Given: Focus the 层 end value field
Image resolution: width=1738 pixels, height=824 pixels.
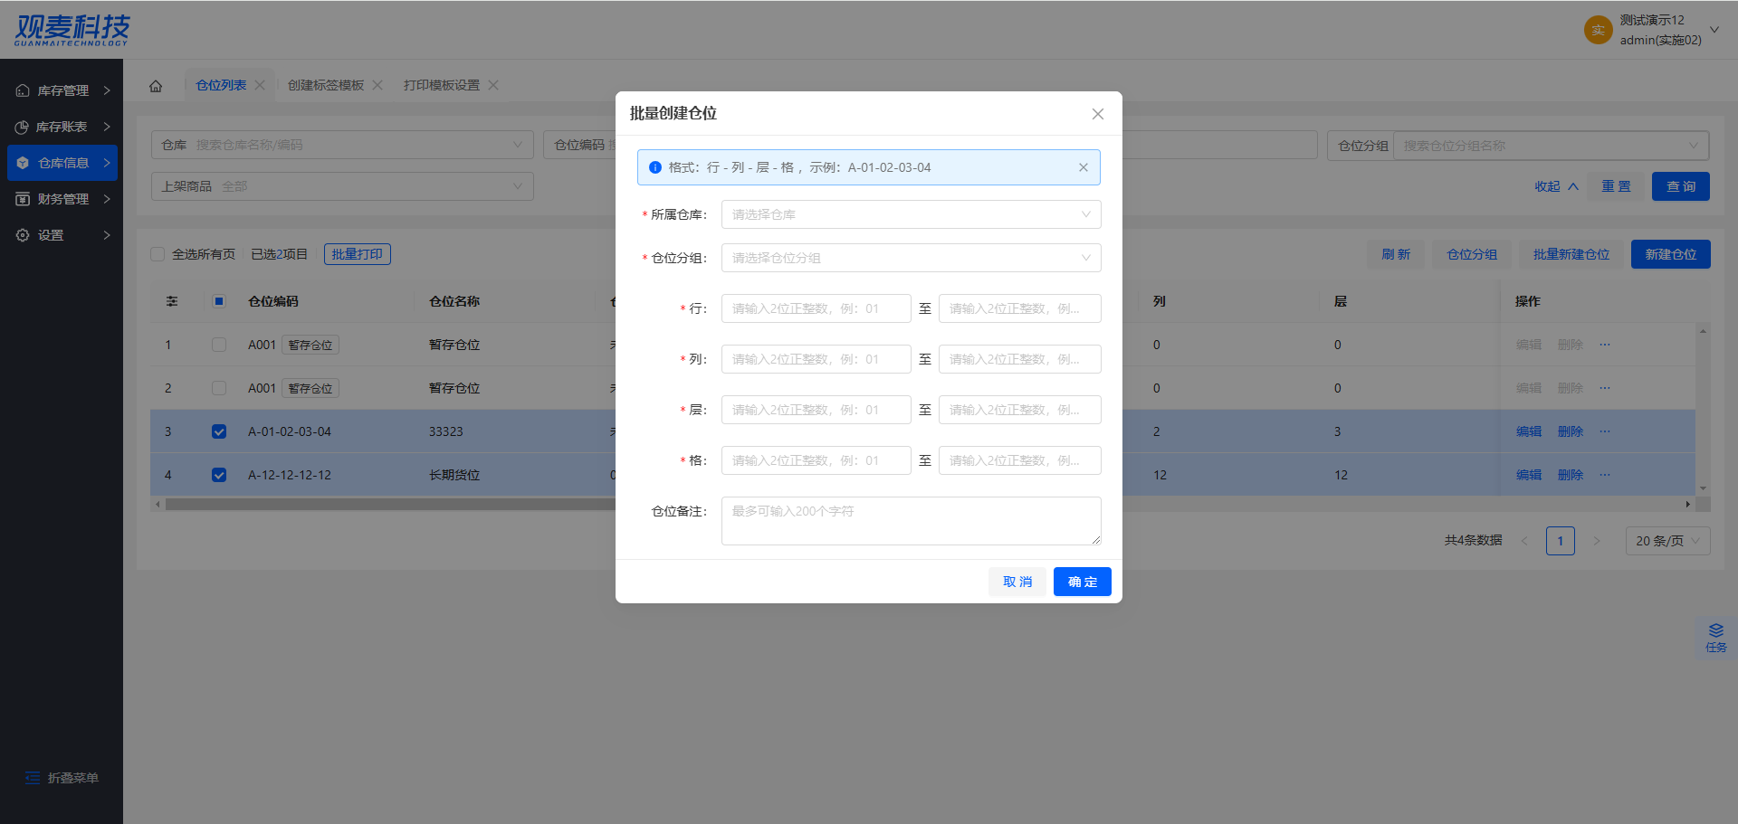Looking at the screenshot, I should click(1019, 410).
